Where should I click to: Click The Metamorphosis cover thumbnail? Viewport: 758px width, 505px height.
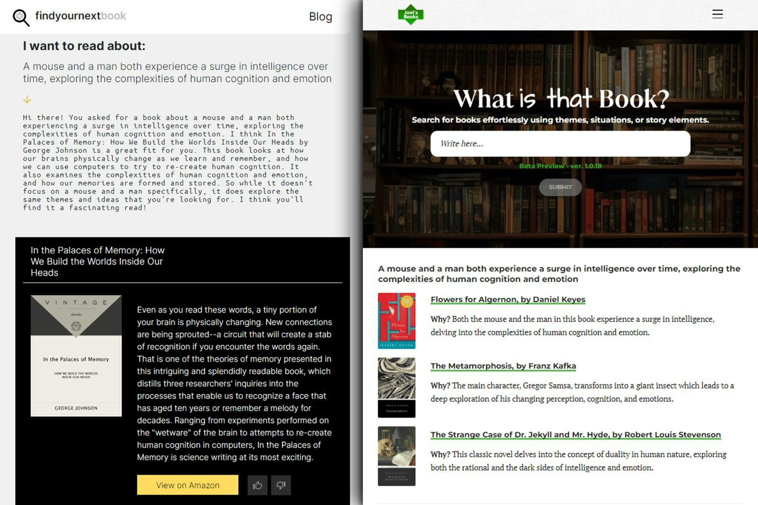click(397, 388)
